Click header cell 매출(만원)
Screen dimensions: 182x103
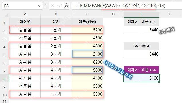(87, 22)
